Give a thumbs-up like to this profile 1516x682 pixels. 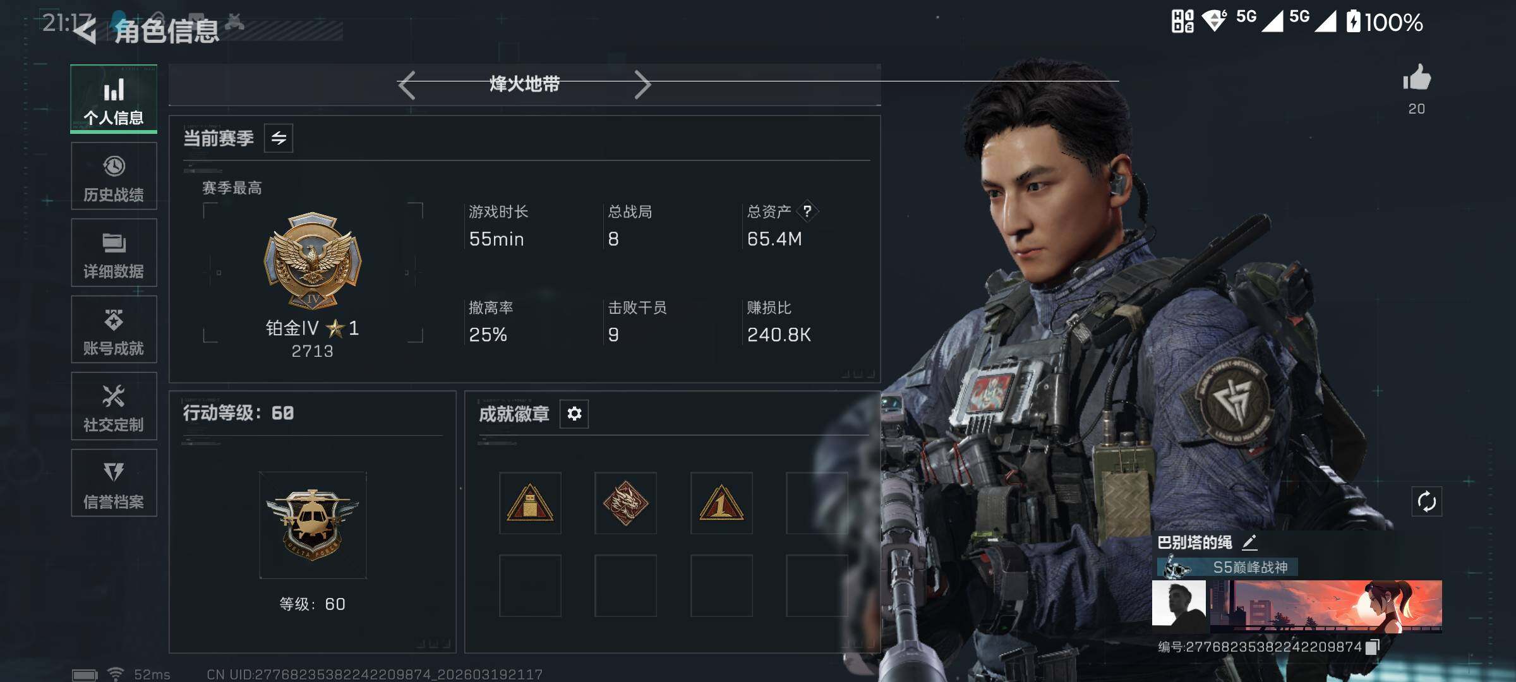point(1417,78)
